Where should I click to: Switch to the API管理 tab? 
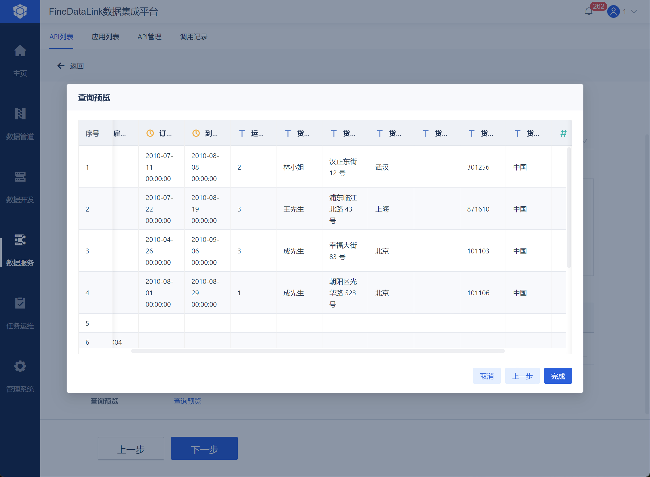click(149, 37)
